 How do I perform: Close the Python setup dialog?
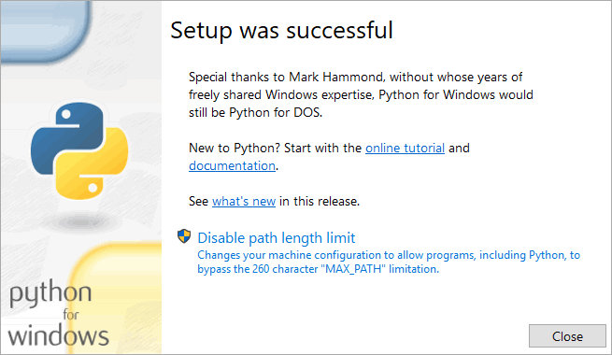pos(567,336)
